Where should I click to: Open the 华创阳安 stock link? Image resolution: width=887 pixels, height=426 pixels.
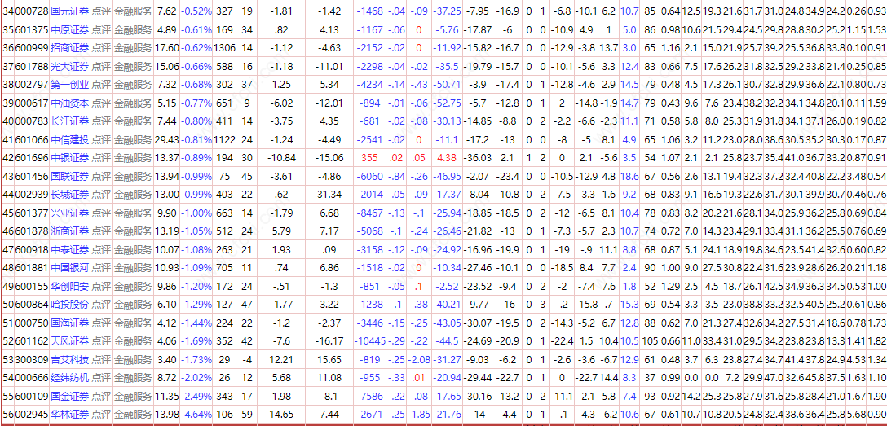coord(69,286)
